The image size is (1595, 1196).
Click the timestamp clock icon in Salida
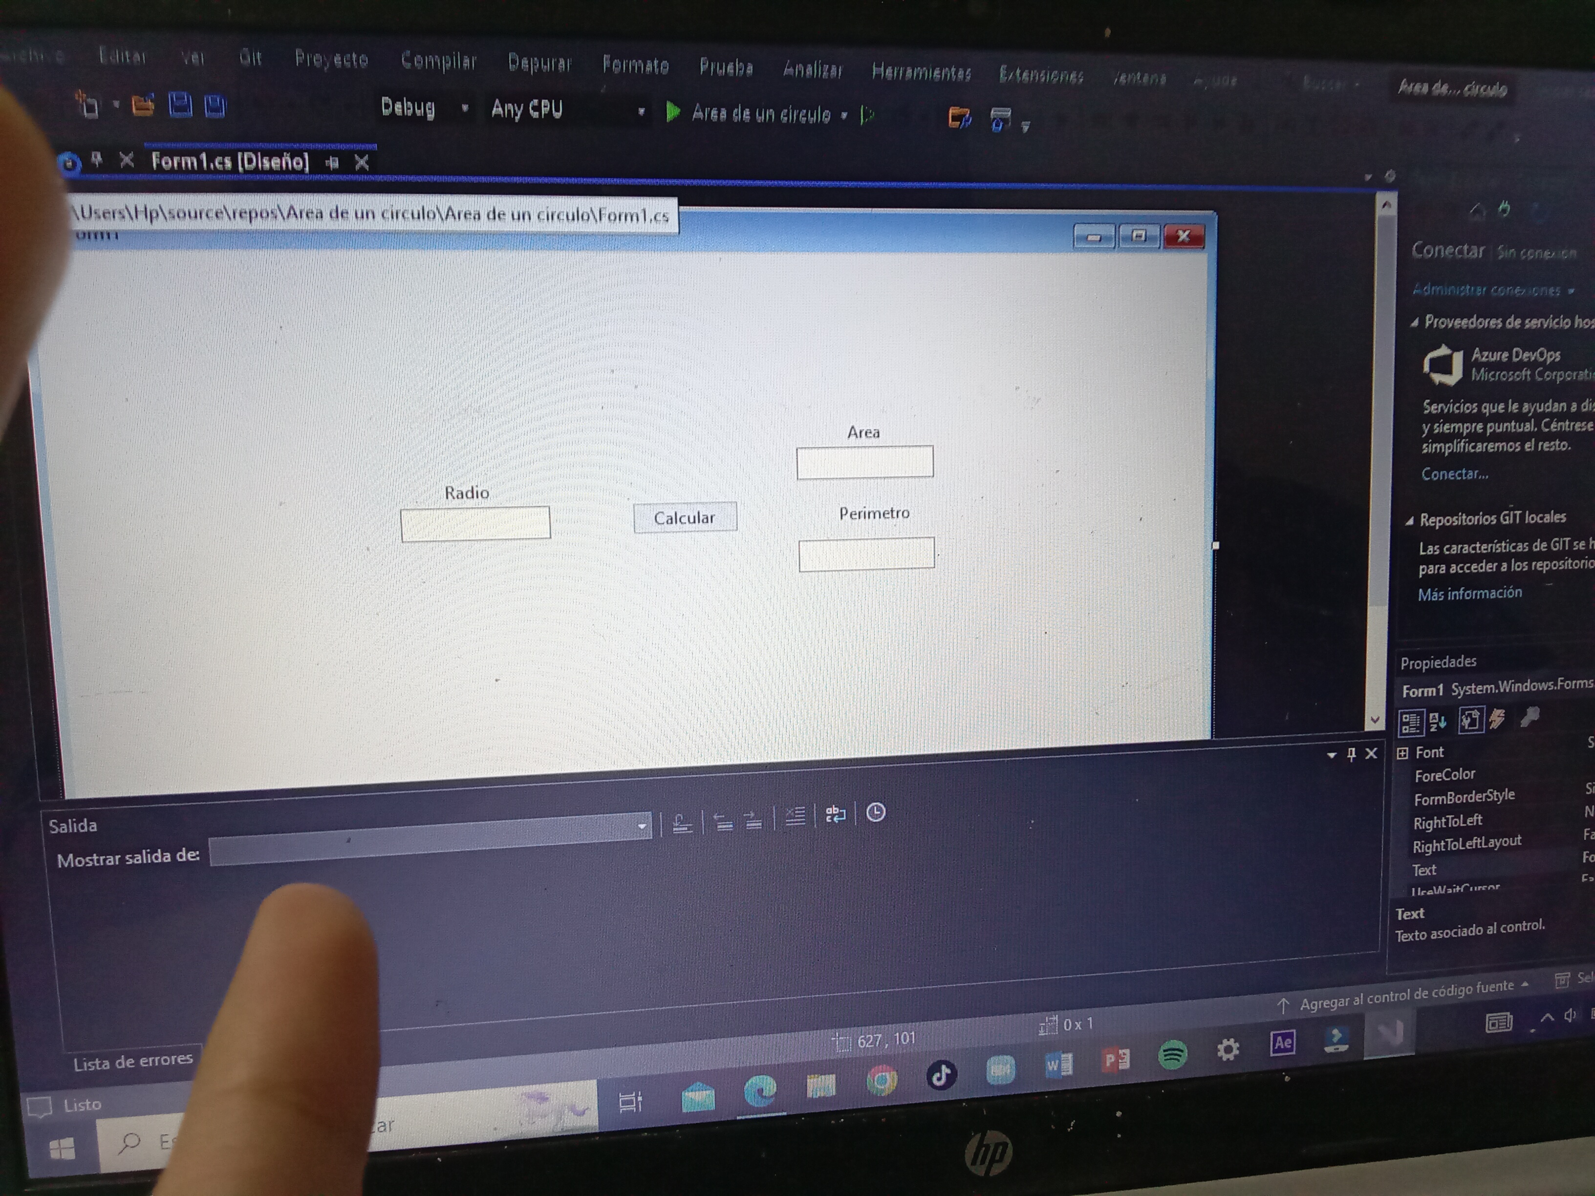click(875, 813)
